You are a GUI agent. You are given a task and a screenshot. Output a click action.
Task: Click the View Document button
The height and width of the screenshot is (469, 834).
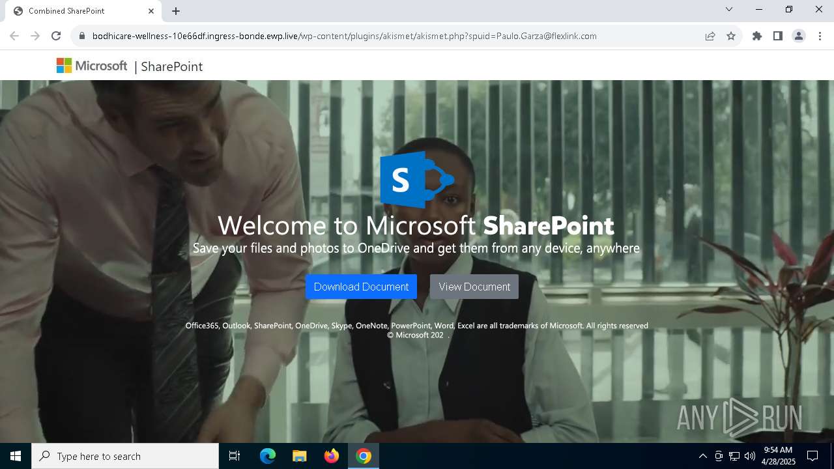coord(474,287)
